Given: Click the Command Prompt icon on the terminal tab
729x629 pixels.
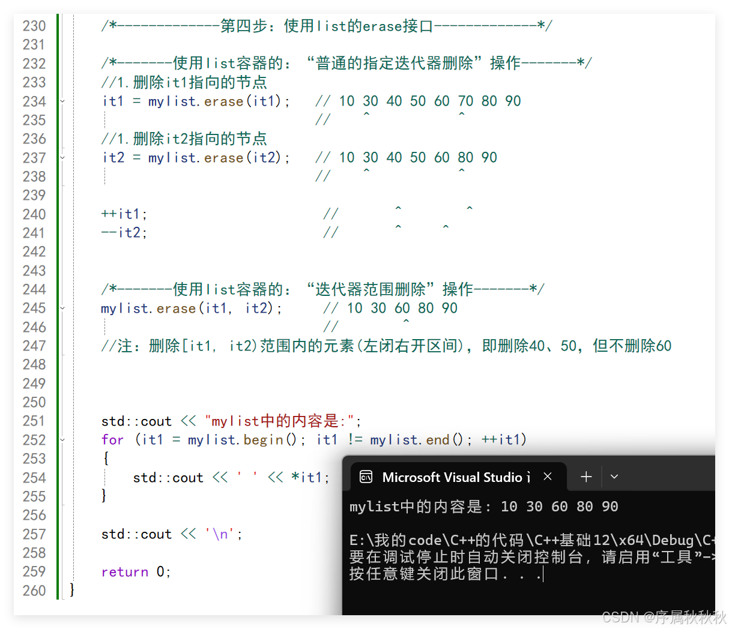Looking at the screenshot, I should (x=366, y=477).
